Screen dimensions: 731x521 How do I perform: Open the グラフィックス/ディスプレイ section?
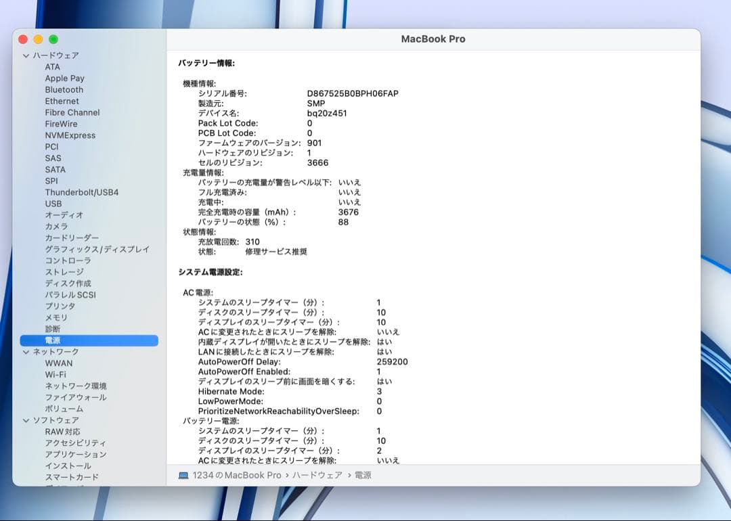pos(89,249)
